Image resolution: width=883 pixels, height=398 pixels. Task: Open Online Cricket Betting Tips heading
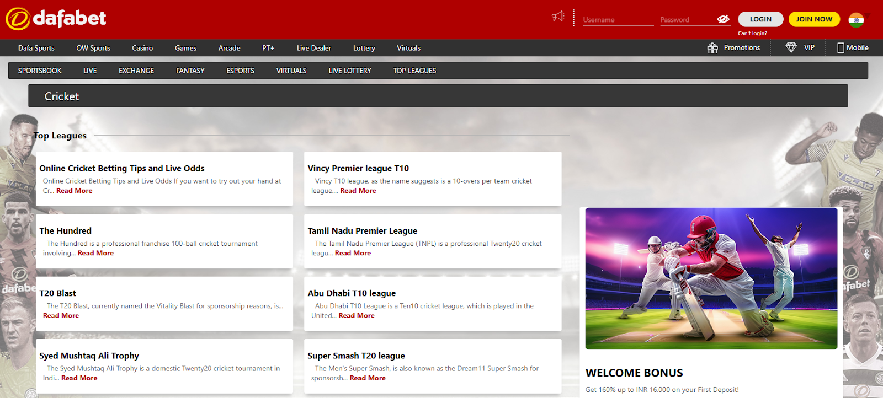click(122, 168)
